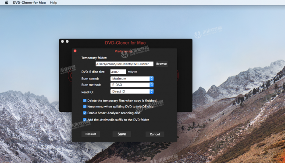The height and width of the screenshot is (163, 285).
Task: Cancel the Preferences dialog
Action: click(155, 134)
